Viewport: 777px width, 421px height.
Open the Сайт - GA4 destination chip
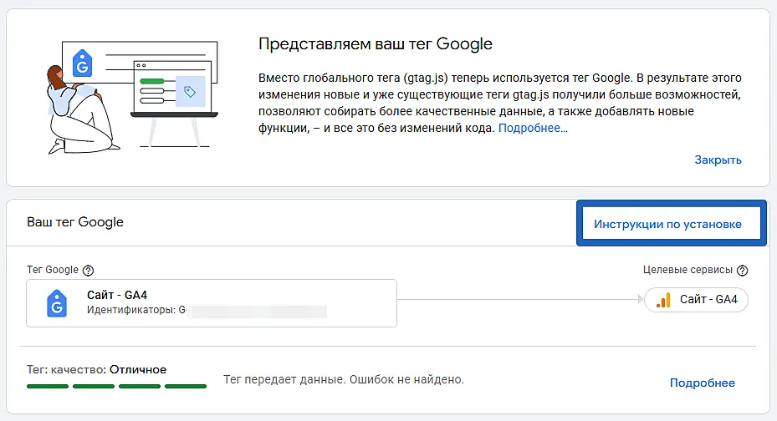coord(696,300)
